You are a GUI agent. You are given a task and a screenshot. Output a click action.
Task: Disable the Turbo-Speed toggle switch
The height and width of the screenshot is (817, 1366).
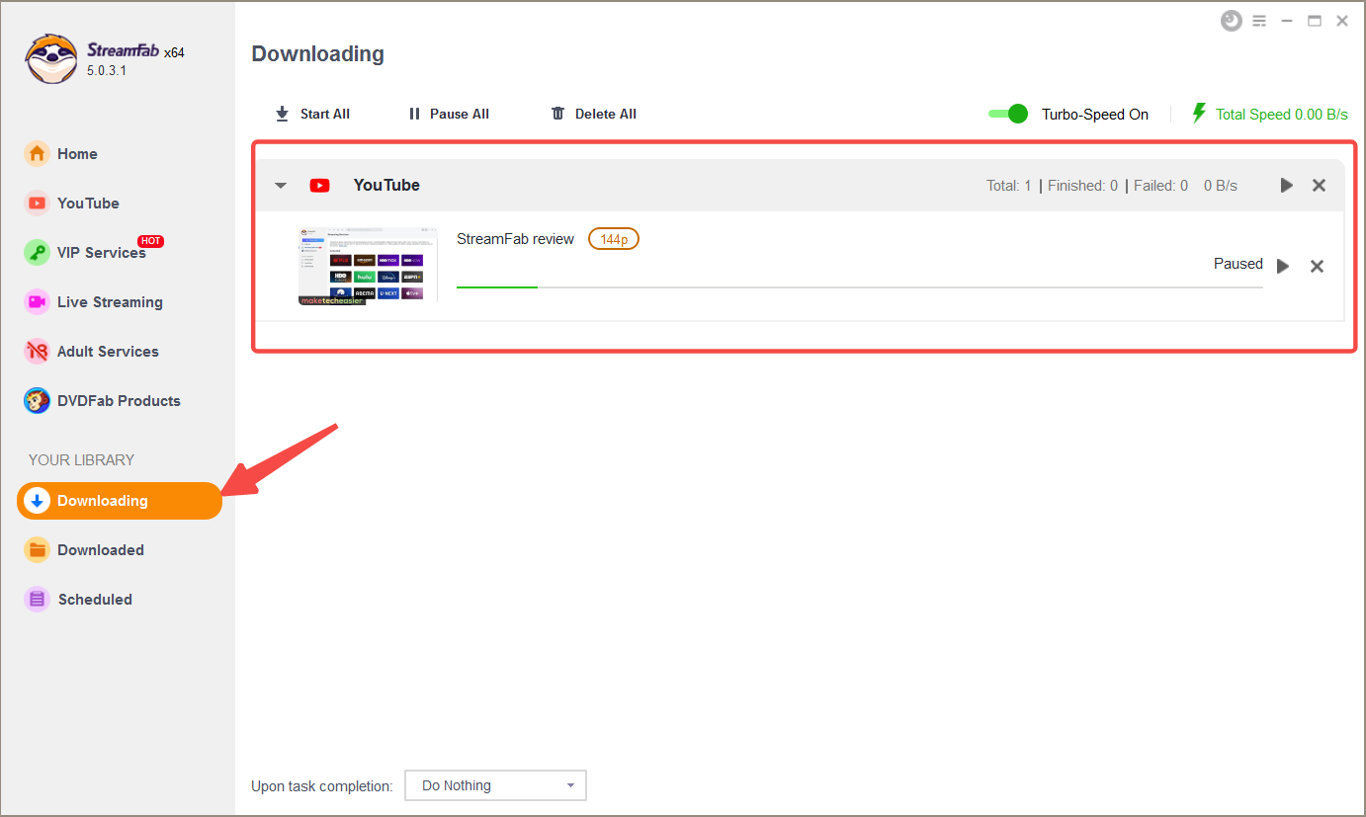click(x=1008, y=114)
